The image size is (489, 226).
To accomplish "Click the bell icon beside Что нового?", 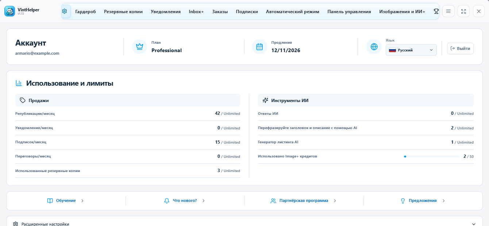I will [167, 200].
